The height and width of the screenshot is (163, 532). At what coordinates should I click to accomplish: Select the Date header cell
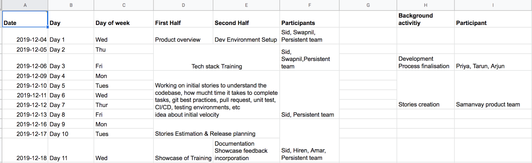[25, 19]
